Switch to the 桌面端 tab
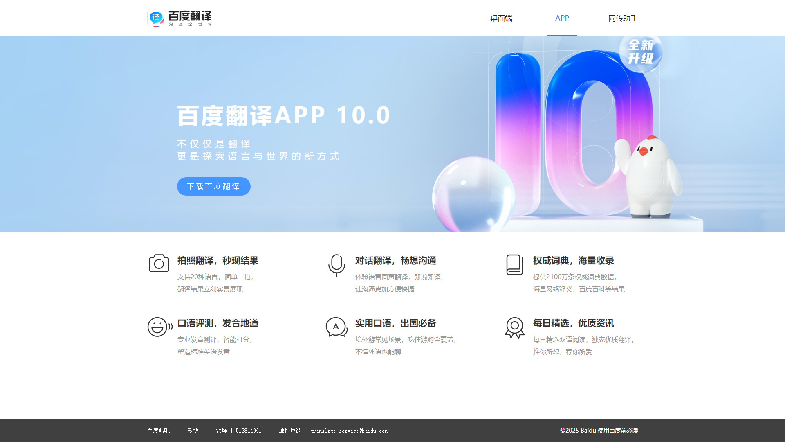This screenshot has width=785, height=442. [x=501, y=18]
